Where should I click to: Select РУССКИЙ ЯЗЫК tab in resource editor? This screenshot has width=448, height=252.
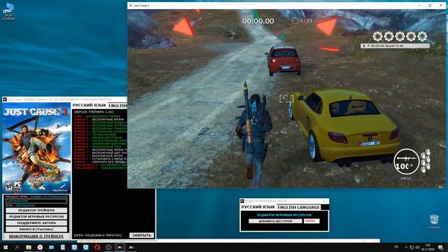258,207
